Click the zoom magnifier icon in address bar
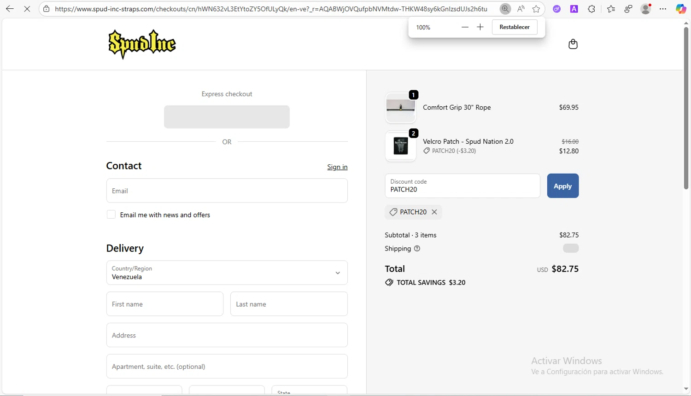 [x=505, y=9]
